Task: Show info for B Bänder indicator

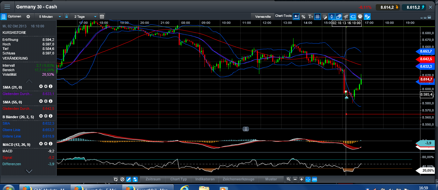Action: click(x=51, y=116)
